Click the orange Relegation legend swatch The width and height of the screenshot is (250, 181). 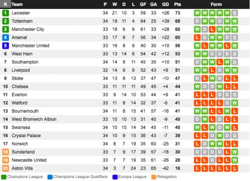(154, 177)
